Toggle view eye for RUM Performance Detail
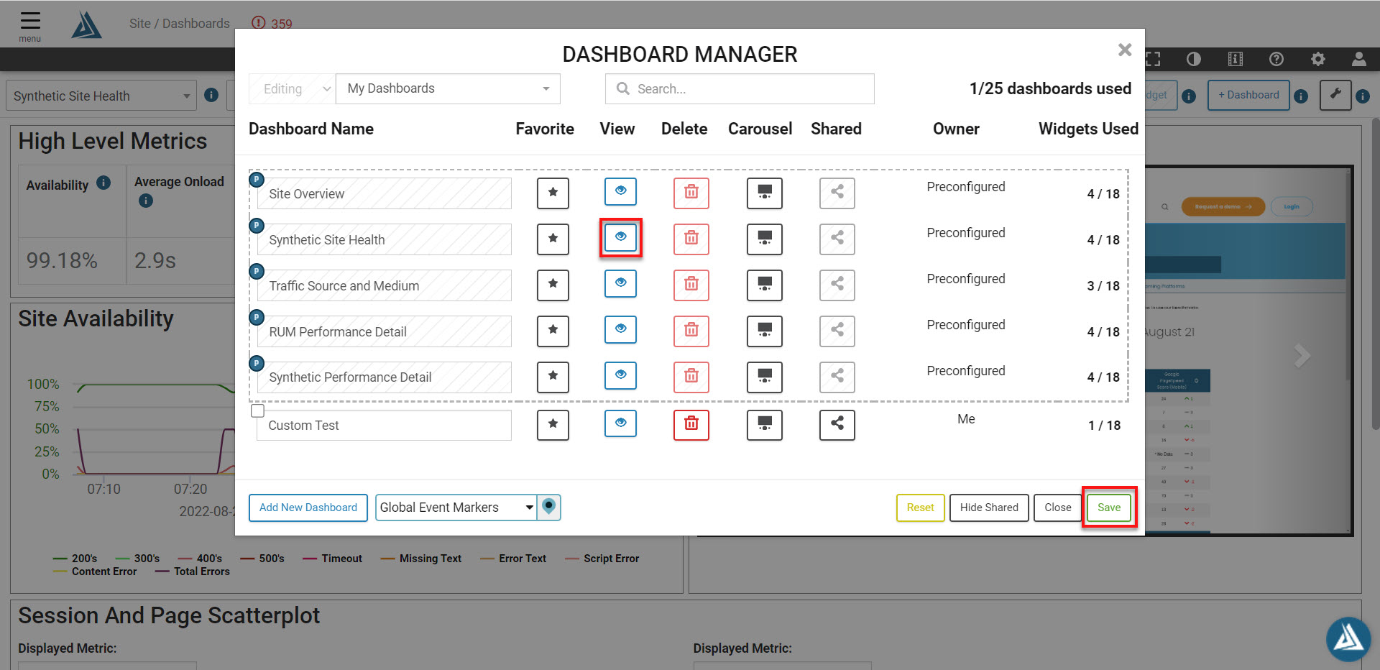The width and height of the screenshot is (1380, 670). coord(620,330)
